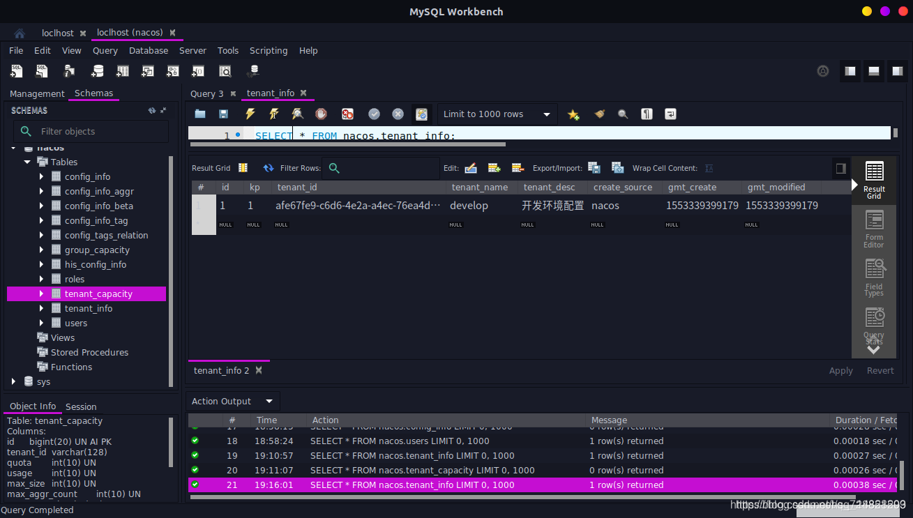The image size is (913, 518).
Task: Create new table toolbar icon
Action: point(123,71)
